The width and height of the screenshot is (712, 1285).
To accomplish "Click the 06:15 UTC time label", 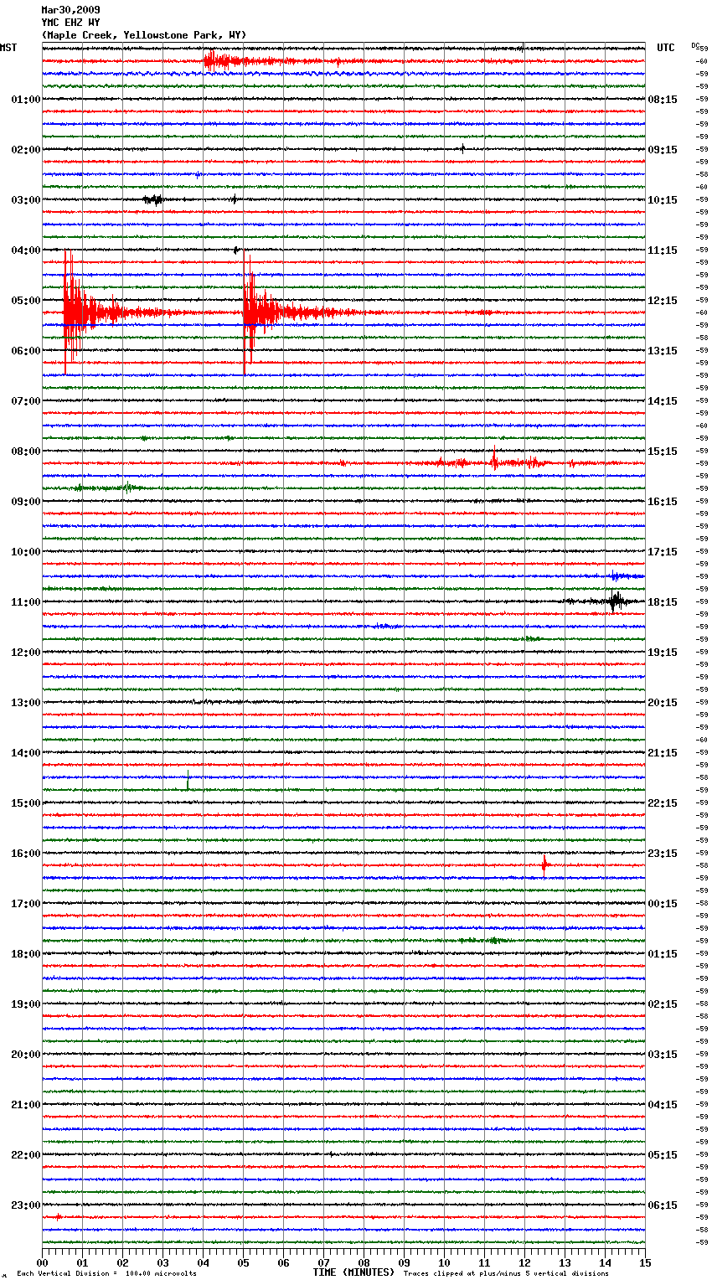I will coord(663,1205).
